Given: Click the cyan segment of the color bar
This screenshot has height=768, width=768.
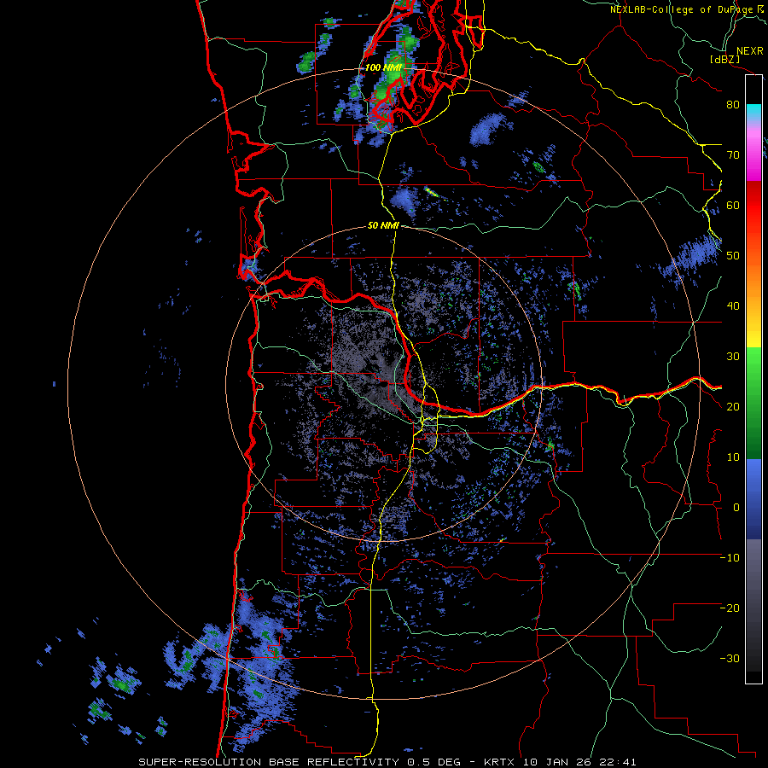Looking at the screenshot, I should [753, 111].
